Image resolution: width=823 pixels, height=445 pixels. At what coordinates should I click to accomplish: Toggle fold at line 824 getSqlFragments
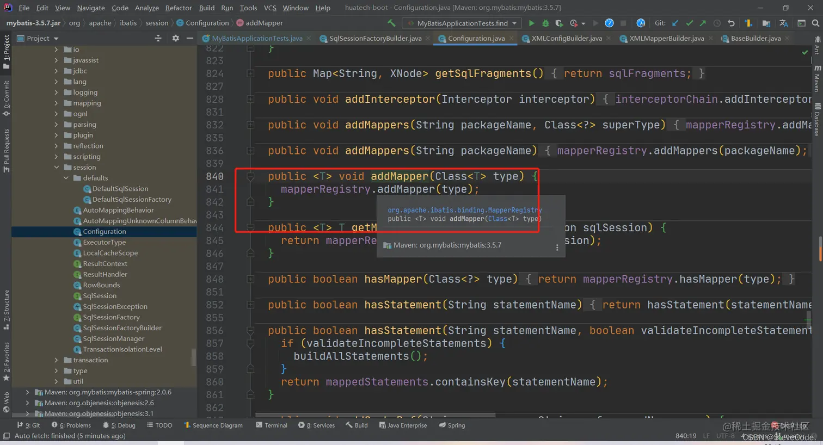point(250,73)
